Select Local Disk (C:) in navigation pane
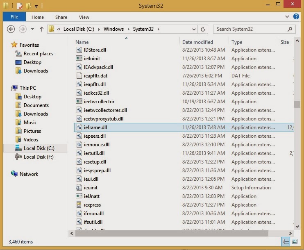304x250 pixels. (x=39, y=148)
